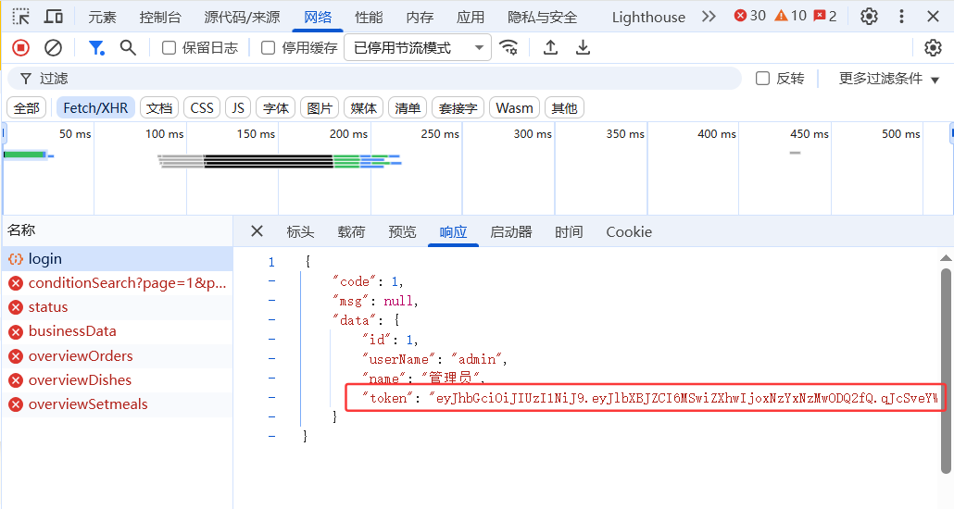Open the 预览 details tab
Screen dimensions: 954x509
pos(402,231)
